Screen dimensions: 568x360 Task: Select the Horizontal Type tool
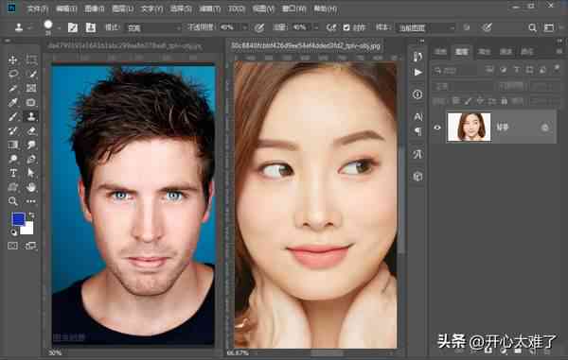pyautogui.click(x=13, y=173)
